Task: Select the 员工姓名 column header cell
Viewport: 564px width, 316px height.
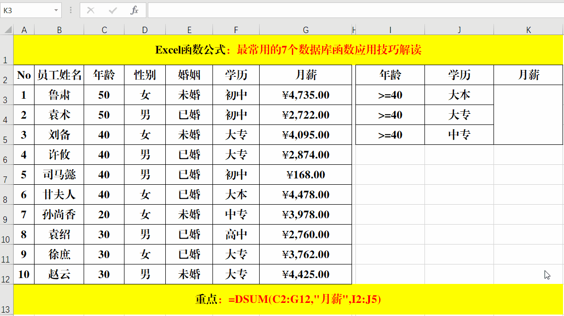Action: (59, 75)
